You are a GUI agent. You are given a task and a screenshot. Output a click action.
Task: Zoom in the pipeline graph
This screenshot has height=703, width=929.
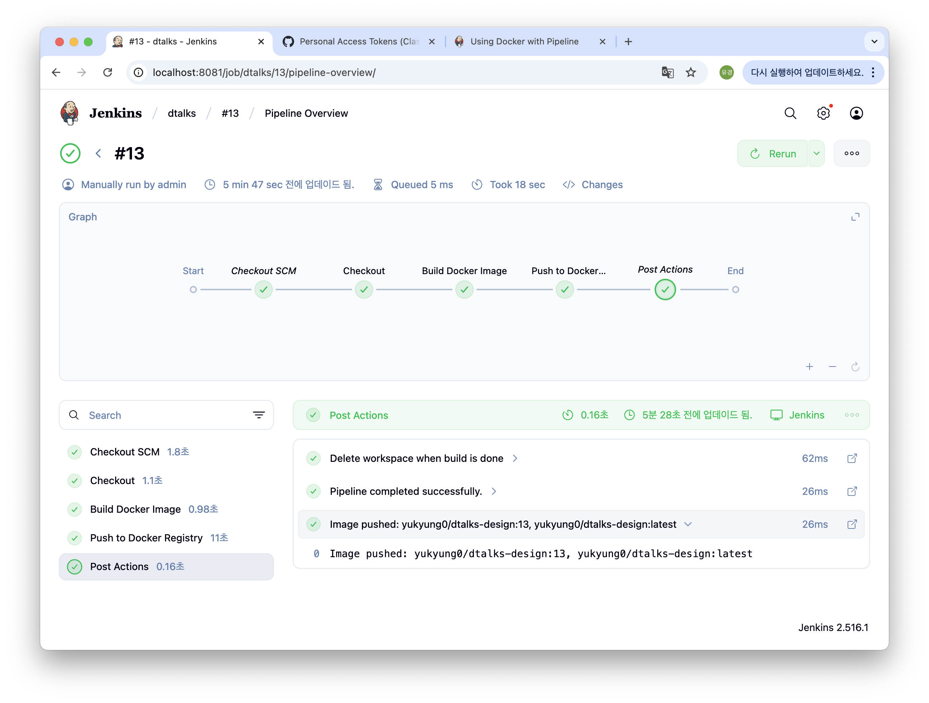[x=809, y=367]
